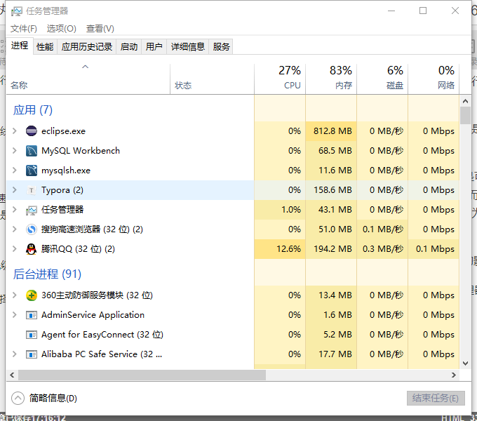Expand the MySQL Workbench row
The width and height of the screenshot is (477, 421).
[x=14, y=151]
